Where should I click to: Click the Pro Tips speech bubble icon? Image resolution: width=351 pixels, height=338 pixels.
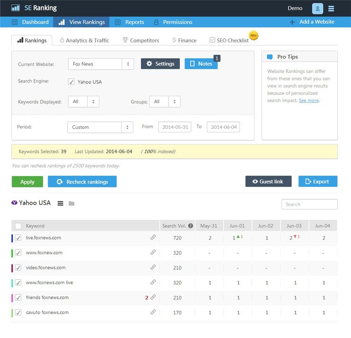(270, 57)
